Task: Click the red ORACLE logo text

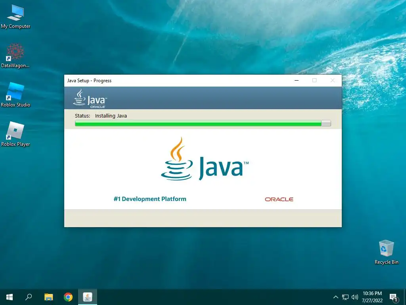Action: coord(279,199)
